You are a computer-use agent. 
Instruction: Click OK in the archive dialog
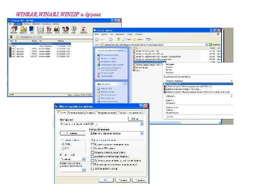pos(106,180)
